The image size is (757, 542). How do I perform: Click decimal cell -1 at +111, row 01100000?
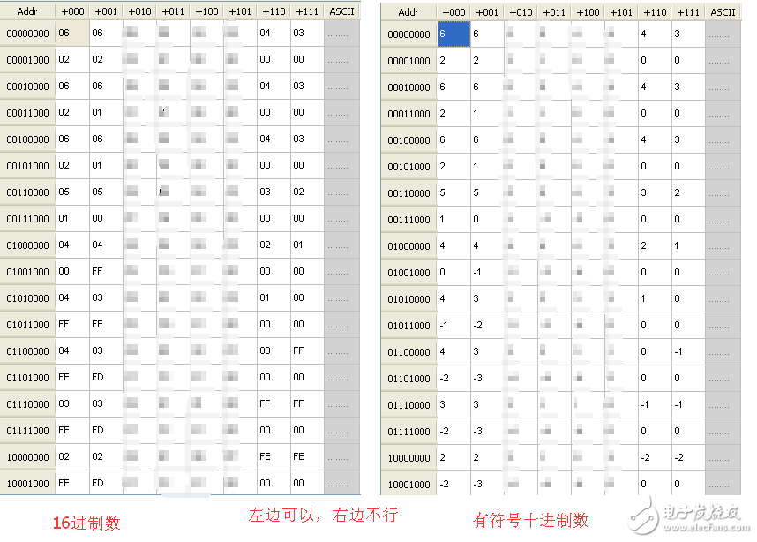pyautogui.click(x=688, y=351)
